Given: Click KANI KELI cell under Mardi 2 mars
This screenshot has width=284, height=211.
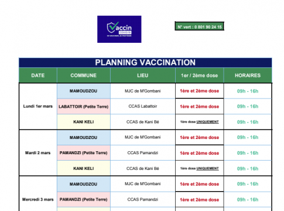Looking at the screenshot, I should (84, 168).
